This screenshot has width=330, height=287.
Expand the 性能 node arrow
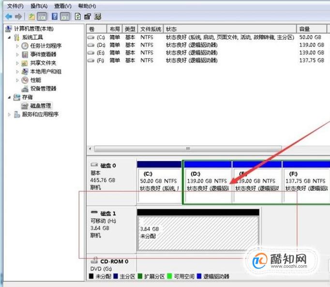[x=17, y=80]
